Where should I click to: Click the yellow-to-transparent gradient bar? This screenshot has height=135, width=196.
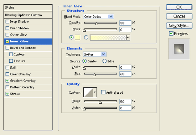coord(108,37)
